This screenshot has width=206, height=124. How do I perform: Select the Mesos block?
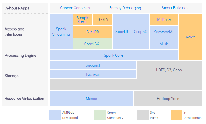pos(91,99)
